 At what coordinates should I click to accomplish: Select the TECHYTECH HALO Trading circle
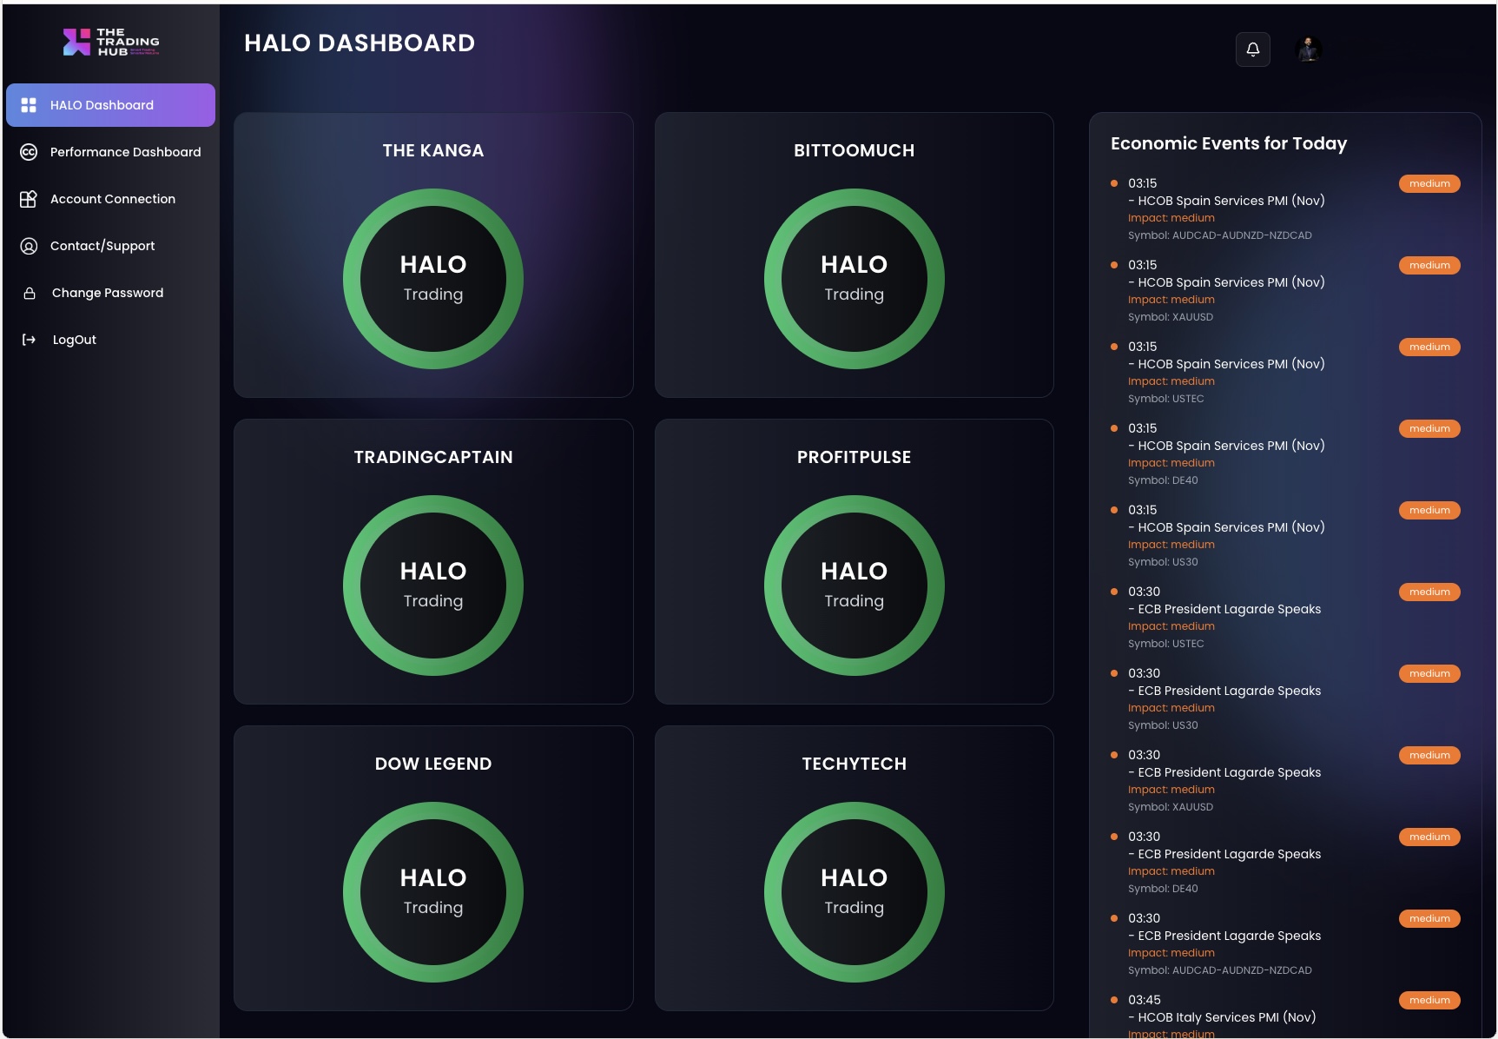point(854,892)
